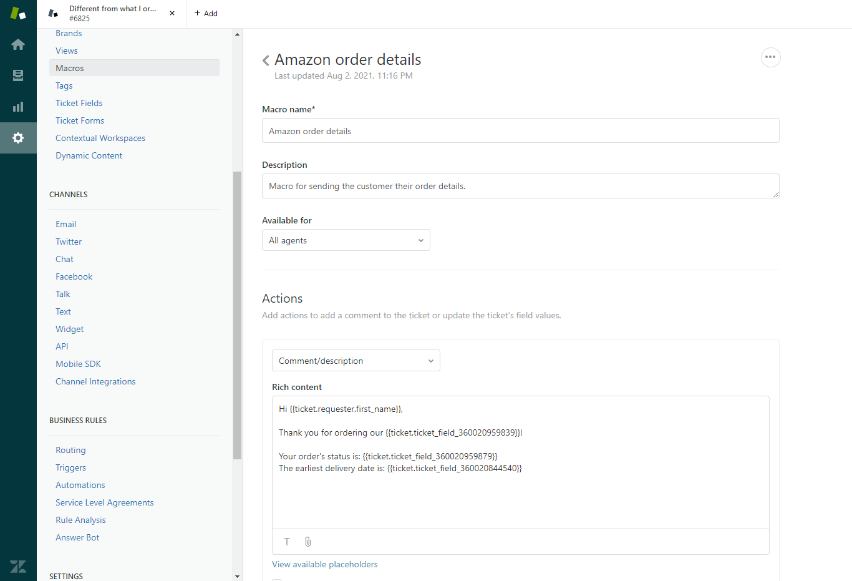
Task: Click the sidebar scrollbar down arrow
Action: tap(237, 577)
